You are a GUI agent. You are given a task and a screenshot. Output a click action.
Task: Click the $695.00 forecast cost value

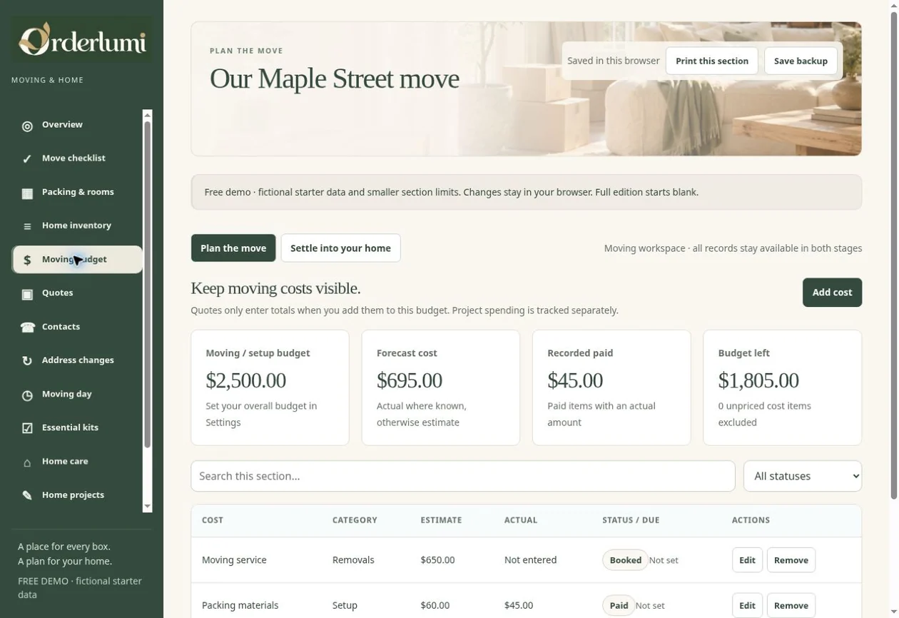(x=409, y=380)
